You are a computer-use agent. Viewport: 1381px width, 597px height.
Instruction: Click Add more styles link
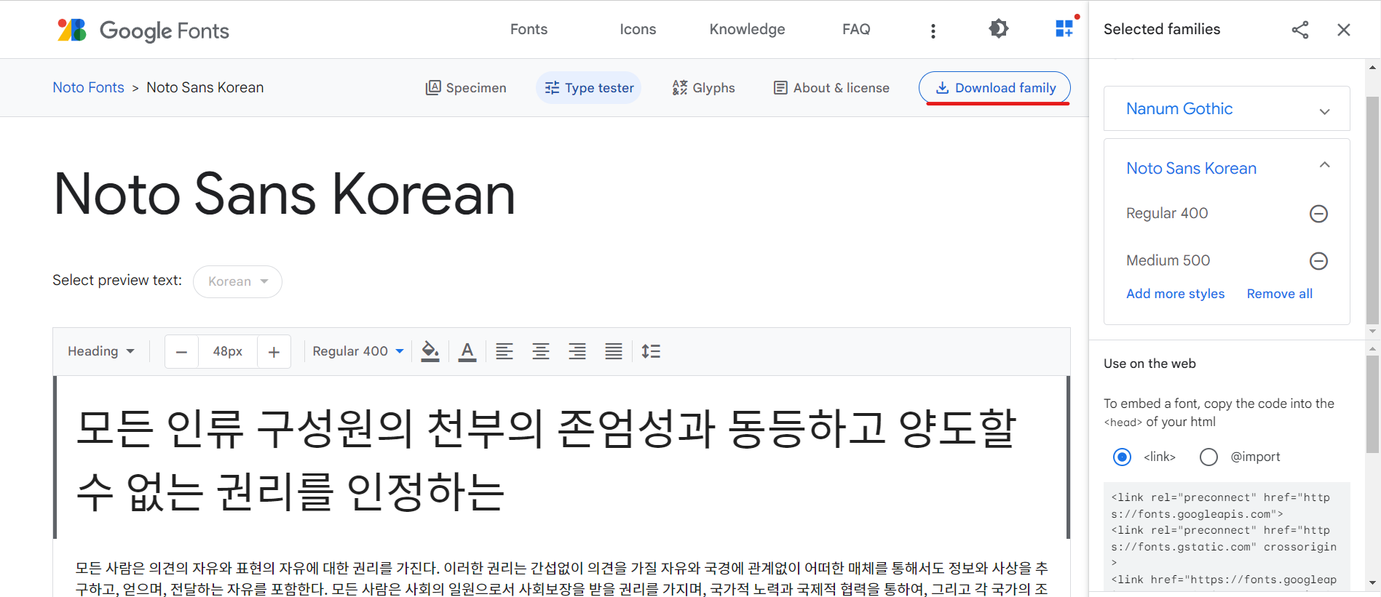click(x=1175, y=294)
